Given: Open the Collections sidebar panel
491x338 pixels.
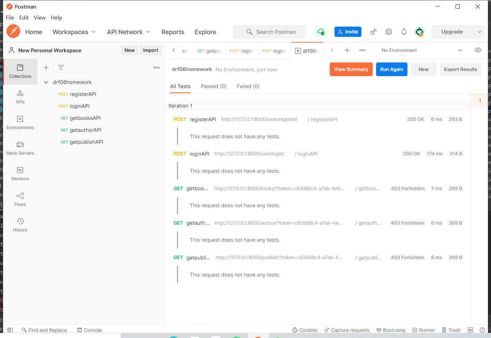Looking at the screenshot, I should (20, 72).
